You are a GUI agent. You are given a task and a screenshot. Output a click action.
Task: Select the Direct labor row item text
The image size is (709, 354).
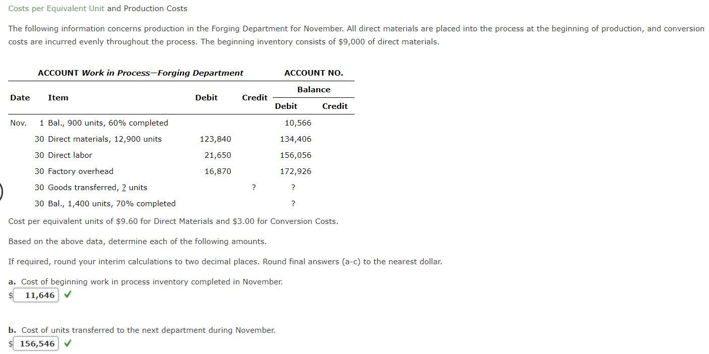[x=70, y=155]
